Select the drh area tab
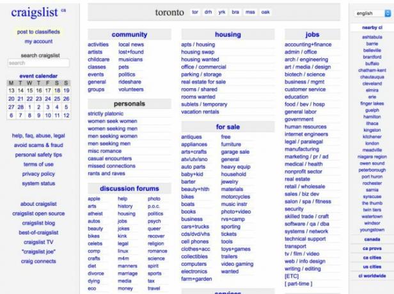394x294 pixels. click(x=208, y=12)
